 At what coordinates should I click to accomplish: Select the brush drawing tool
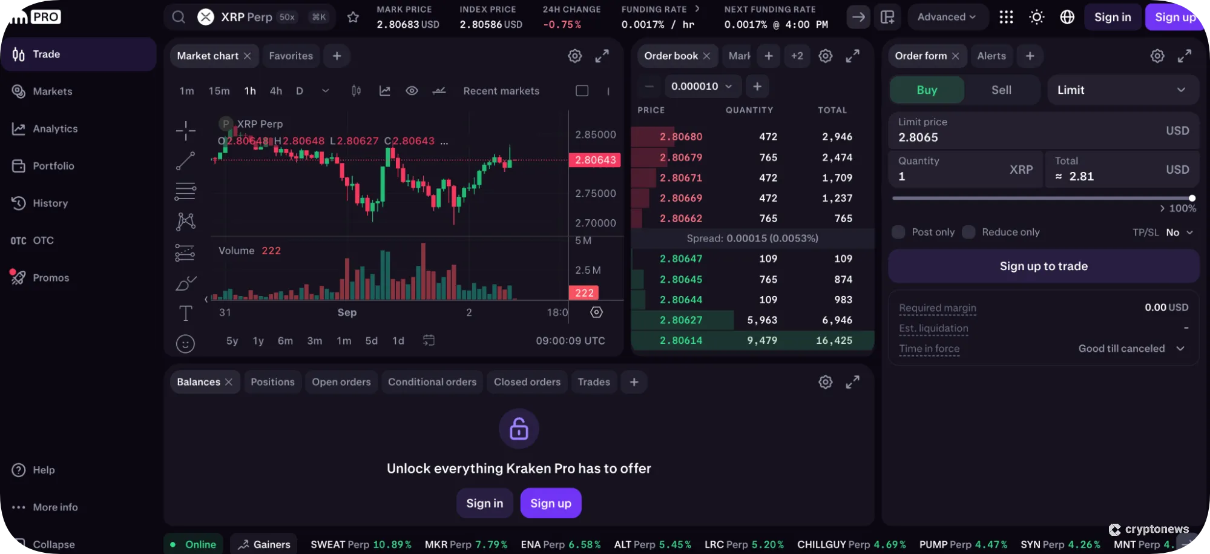coord(185,283)
